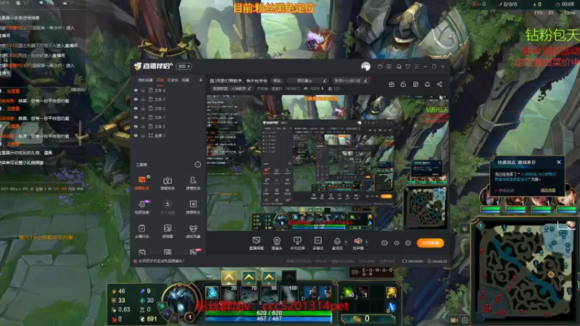
Task: Switch to the orange highlighted scene tab
Action: [160, 80]
